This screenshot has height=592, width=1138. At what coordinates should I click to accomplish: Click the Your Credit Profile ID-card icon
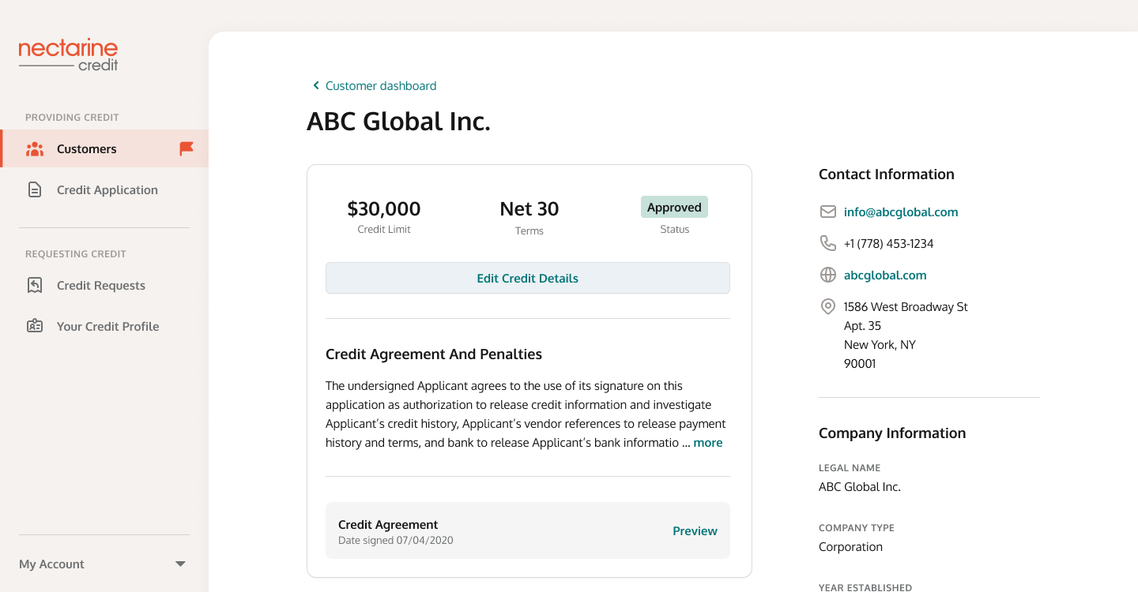(x=35, y=327)
